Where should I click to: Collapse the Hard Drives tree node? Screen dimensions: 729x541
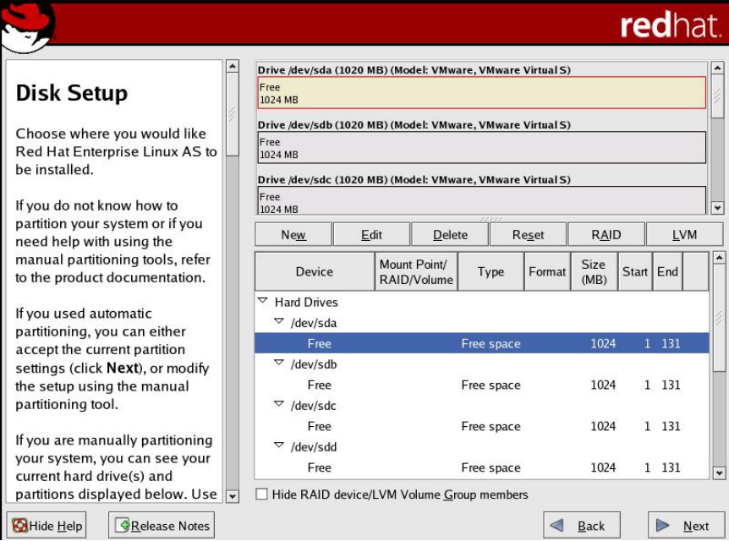[262, 302]
